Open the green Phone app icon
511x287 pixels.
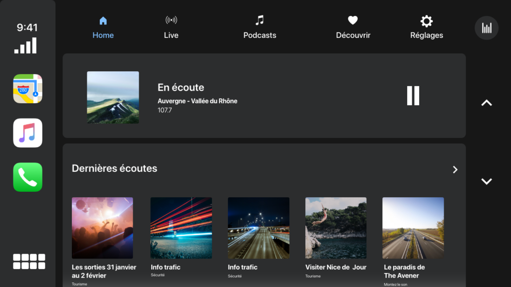27,177
